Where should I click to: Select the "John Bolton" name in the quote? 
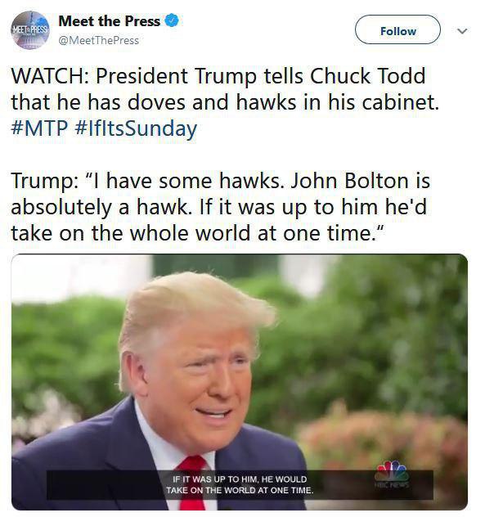coord(349,181)
